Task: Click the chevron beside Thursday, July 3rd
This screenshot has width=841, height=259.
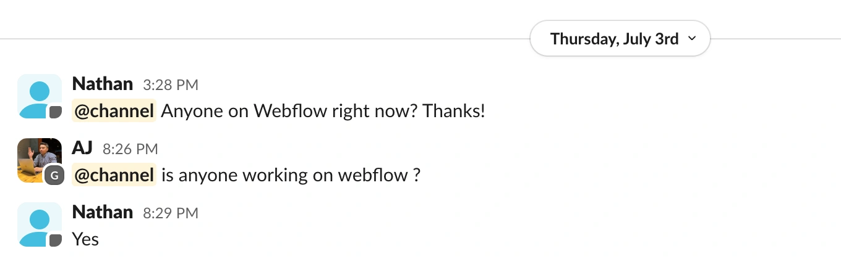Action: 692,39
